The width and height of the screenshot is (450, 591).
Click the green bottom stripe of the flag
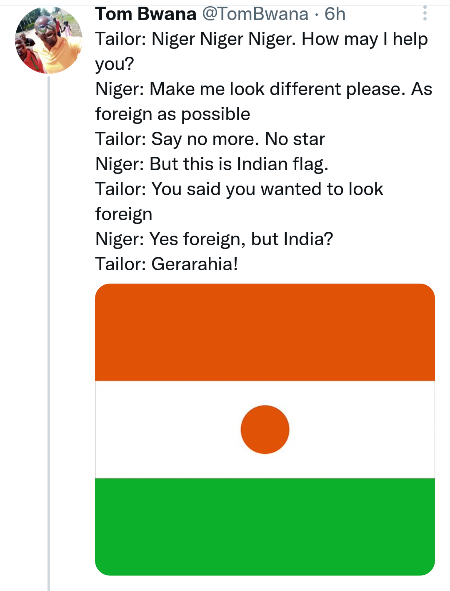pos(265,526)
